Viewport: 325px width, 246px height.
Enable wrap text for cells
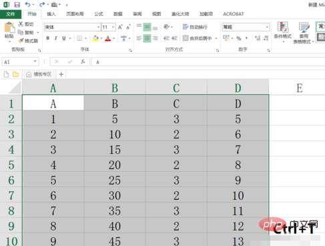(x=195, y=27)
